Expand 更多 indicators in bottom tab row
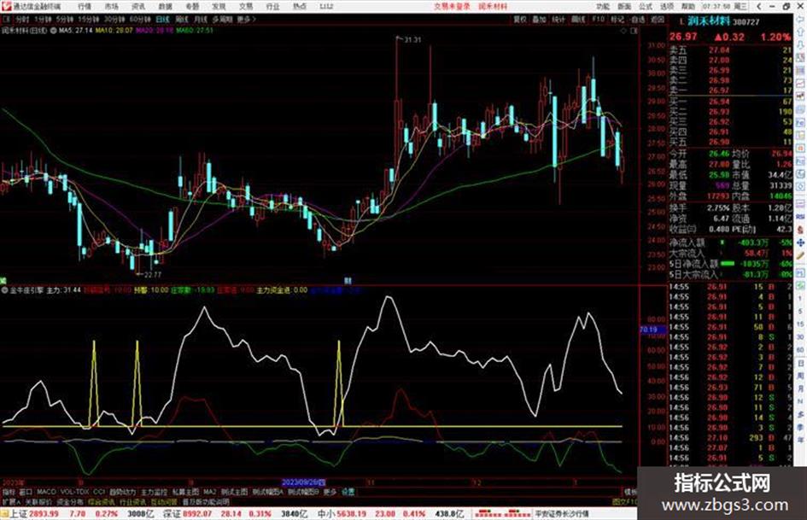The image size is (807, 520). click(x=330, y=492)
